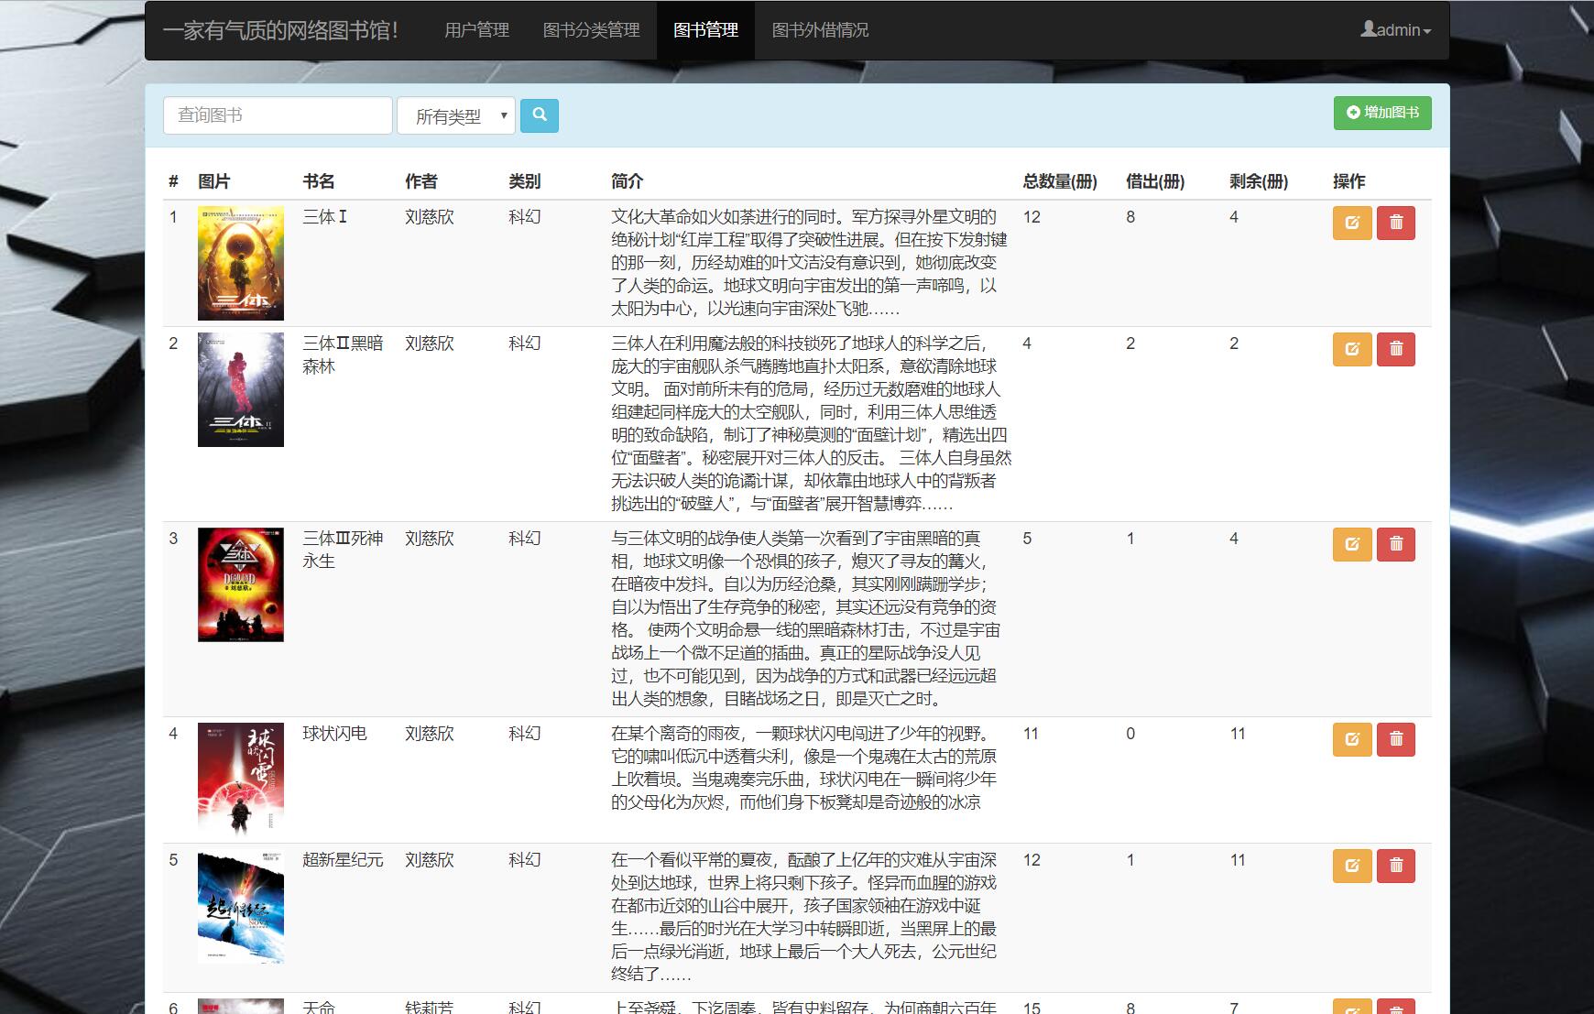Delete the 三体Ⅰ book row

click(x=1396, y=223)
